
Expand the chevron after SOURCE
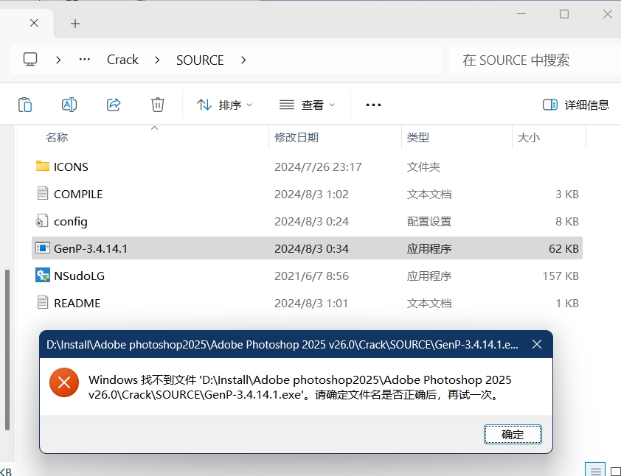[243, 60]
